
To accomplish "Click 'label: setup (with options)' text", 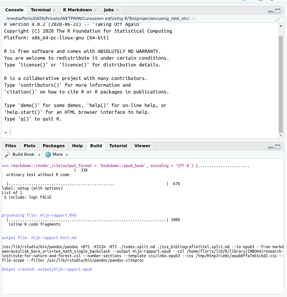I will (32, 188).
